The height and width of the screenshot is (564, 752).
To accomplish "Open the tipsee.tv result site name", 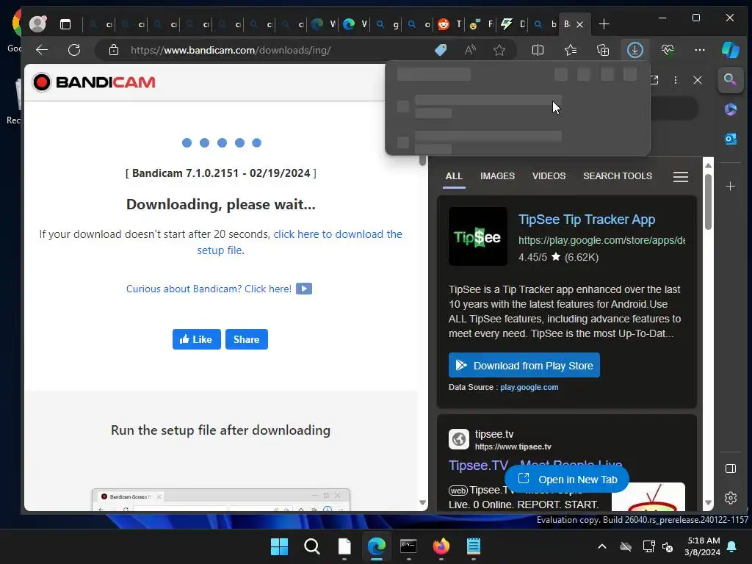I will point(494,434).
